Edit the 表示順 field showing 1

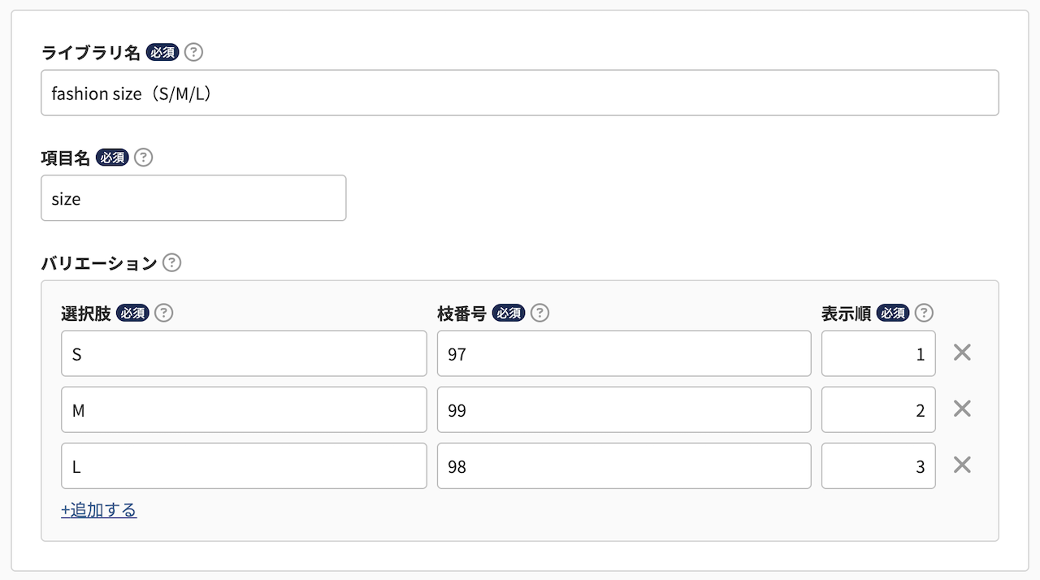(x=878, y=353)
